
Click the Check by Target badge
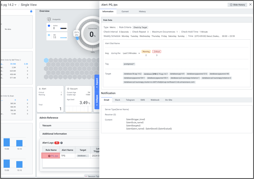140,27
